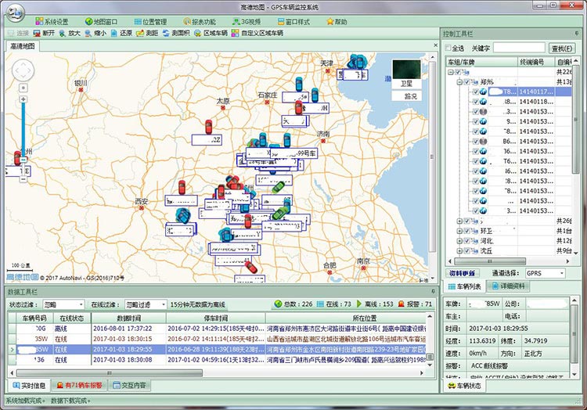Click the red car marker near 石家庄
The height and width of the screenshot is (410, 587).
click(298, 108)
